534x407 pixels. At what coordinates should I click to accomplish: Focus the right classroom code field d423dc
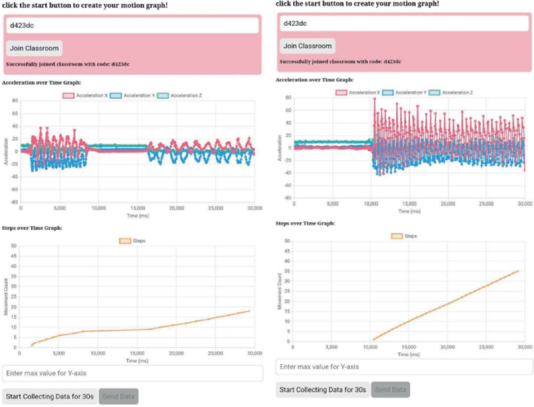[405, 23]
